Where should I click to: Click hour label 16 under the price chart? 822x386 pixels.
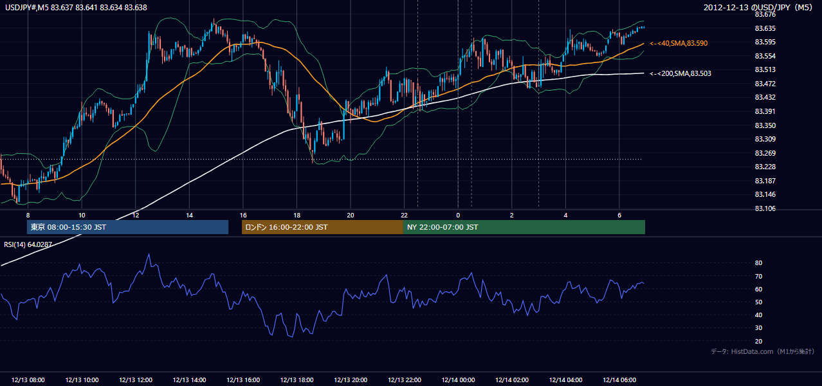click(243, 215)
